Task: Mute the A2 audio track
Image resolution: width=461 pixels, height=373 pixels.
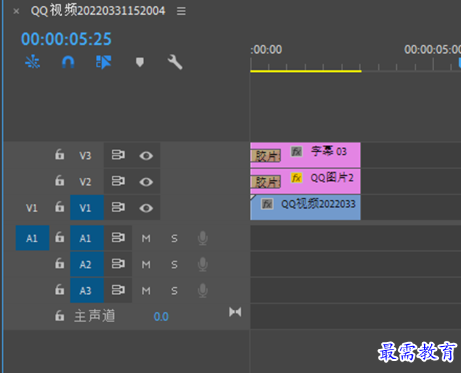Action: pyautogui.click(x=146, y=265)
